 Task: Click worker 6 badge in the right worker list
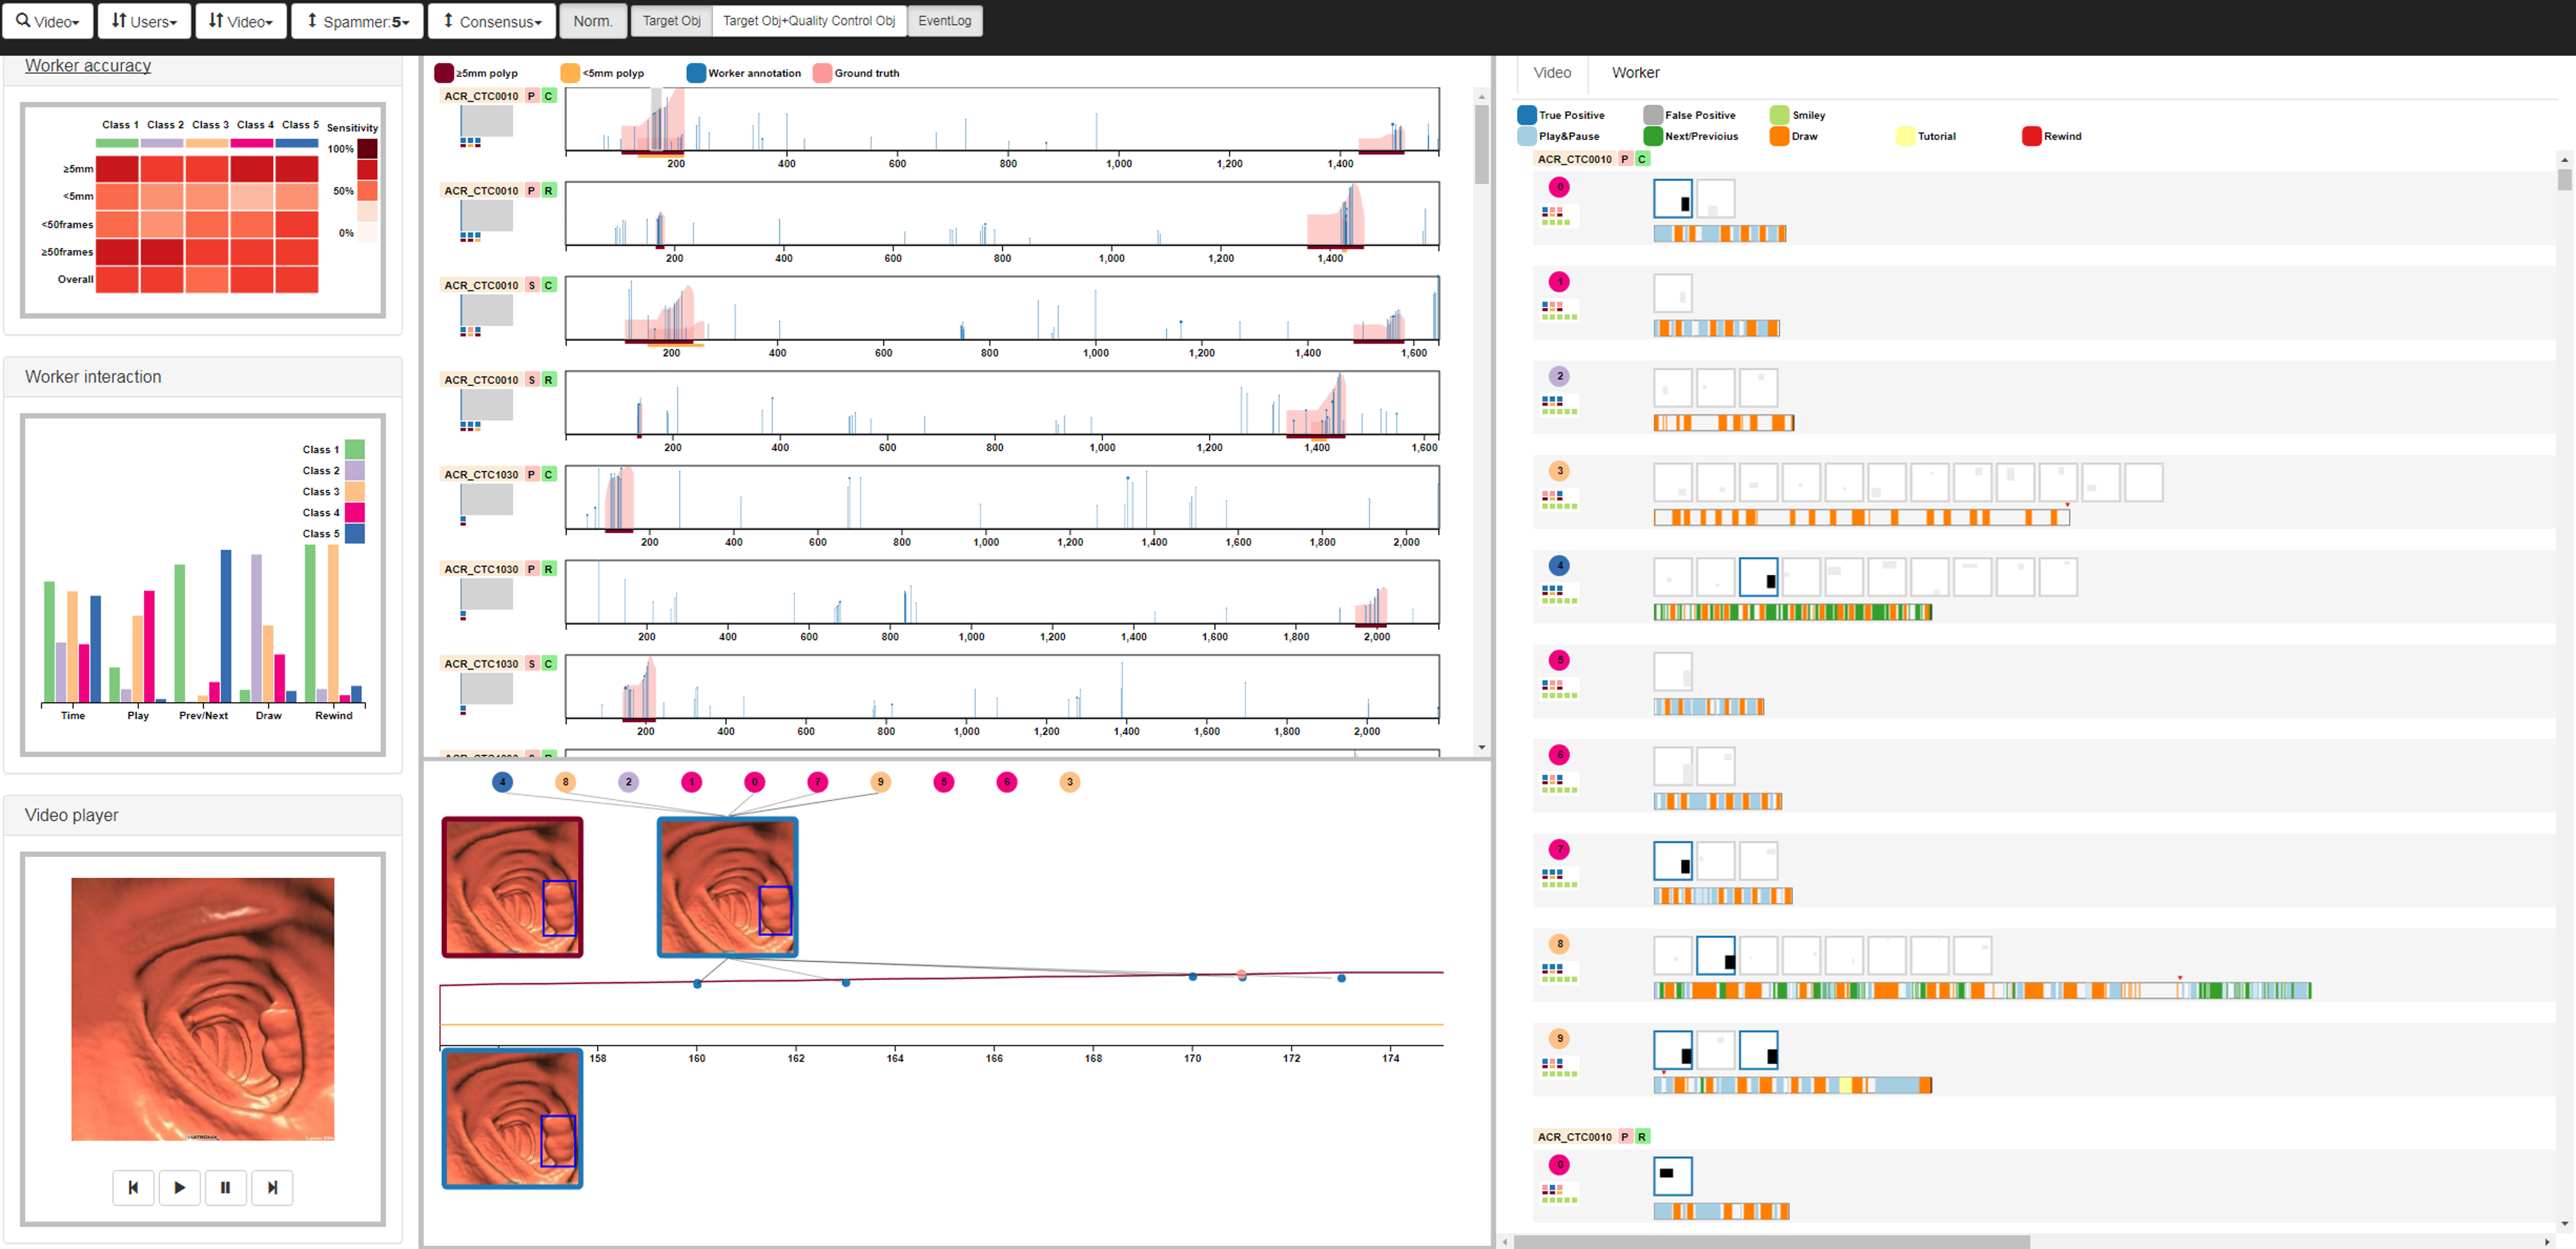coord(1559,755)
